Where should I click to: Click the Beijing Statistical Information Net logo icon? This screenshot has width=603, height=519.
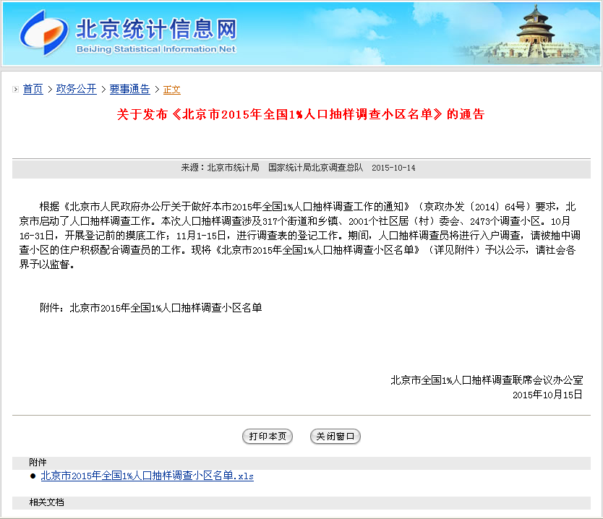pyautogui.click(x=43, y=33)
